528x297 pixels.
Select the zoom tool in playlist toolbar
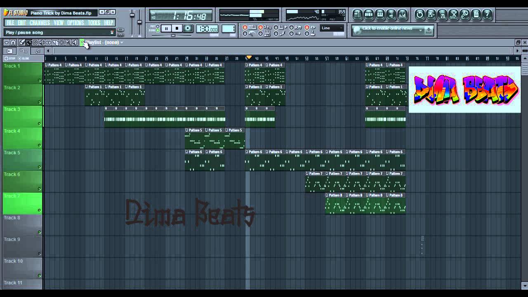[x=68, y=42]
